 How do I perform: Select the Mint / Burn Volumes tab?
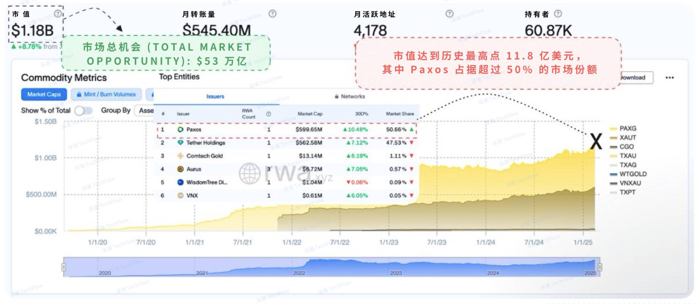[106, 94]
